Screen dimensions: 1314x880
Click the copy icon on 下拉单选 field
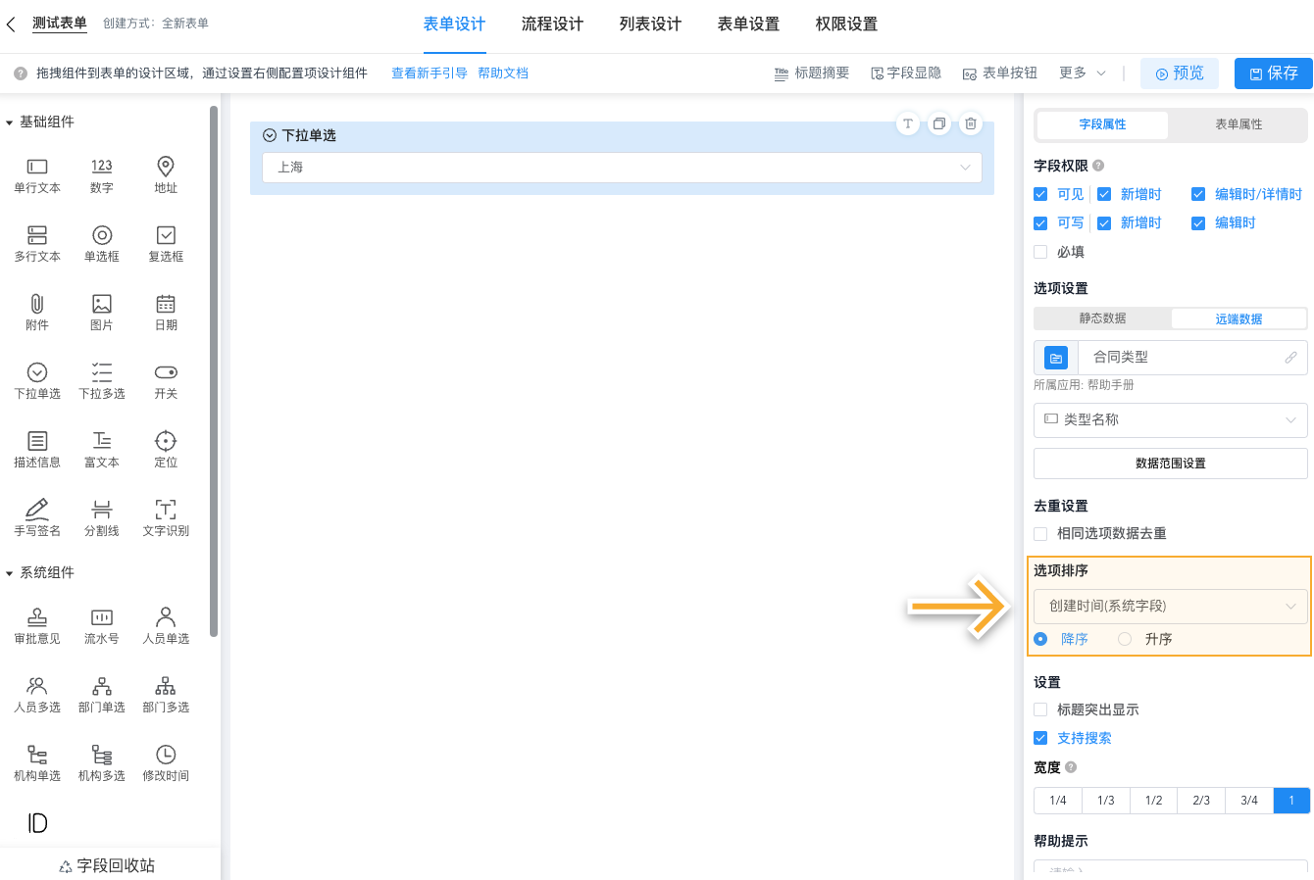pos(938,123)
